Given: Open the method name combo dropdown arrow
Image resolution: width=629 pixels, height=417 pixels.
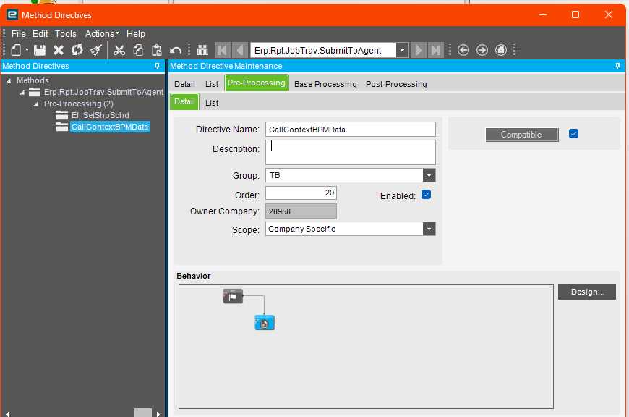Looking at the screenshot, I should [403, 51].
